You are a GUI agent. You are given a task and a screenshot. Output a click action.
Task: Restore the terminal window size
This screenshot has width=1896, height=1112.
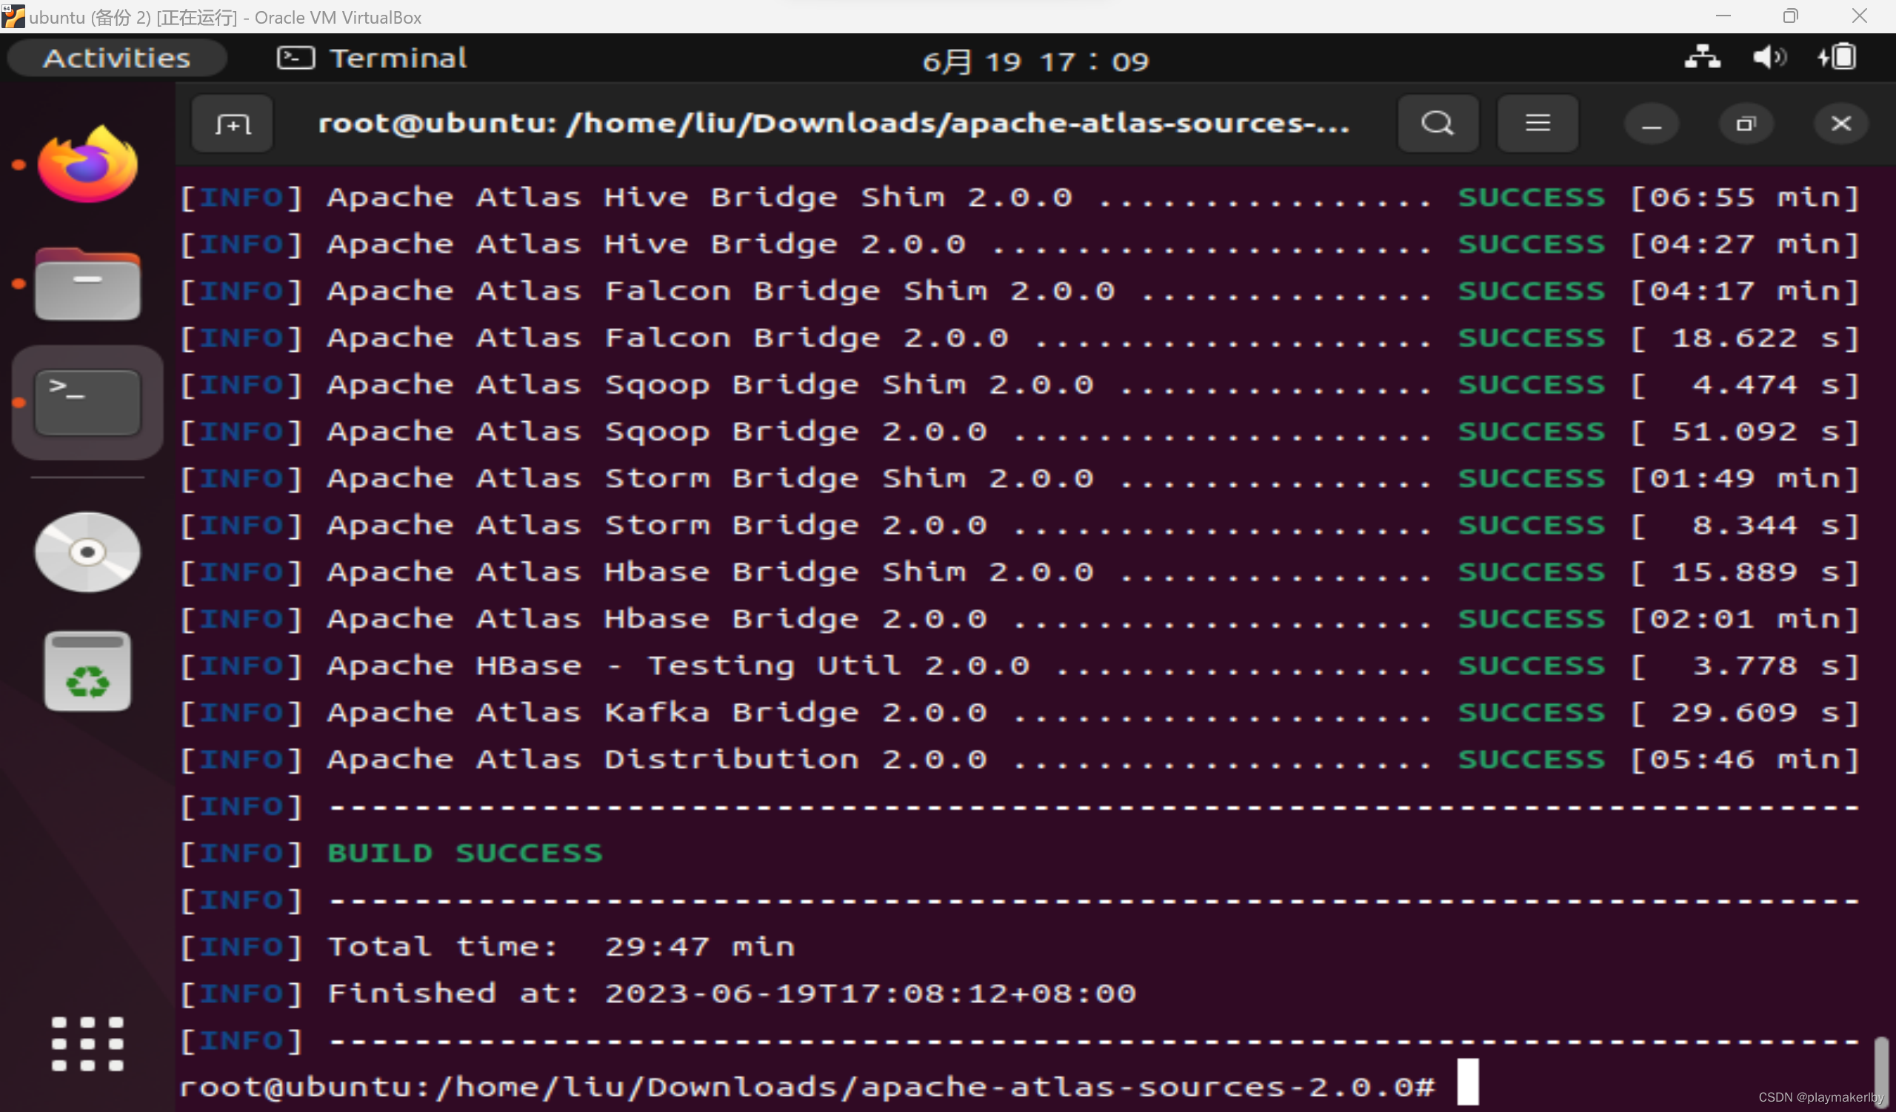coord(1746,124)
